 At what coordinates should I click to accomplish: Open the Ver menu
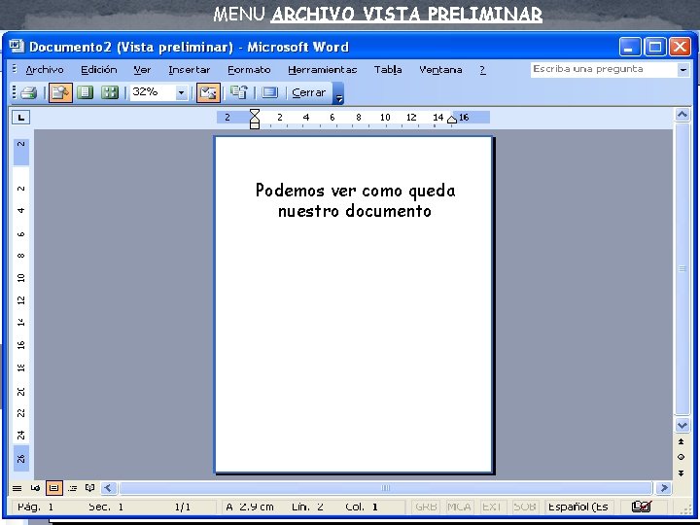point(142,70)
